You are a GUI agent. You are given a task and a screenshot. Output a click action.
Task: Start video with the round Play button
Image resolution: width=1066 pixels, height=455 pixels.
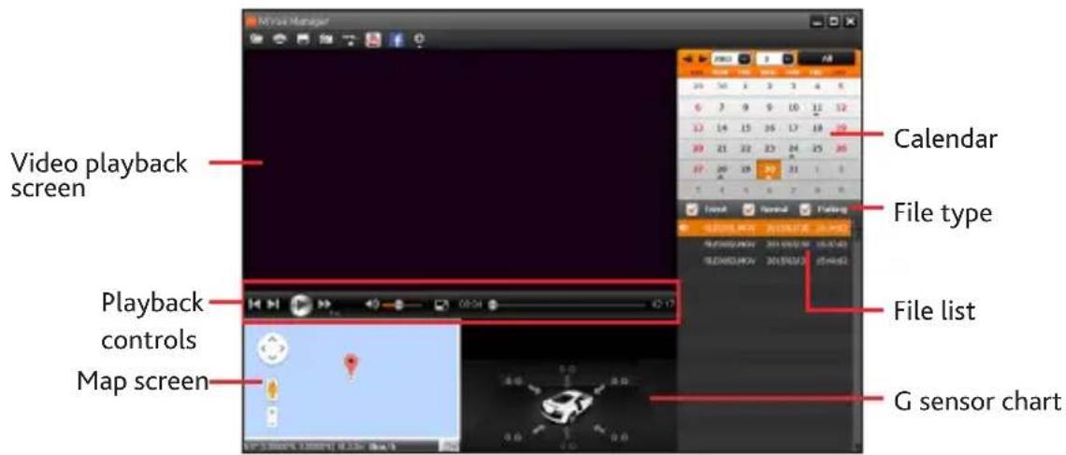pyautogui.click(x=300, y=305)
